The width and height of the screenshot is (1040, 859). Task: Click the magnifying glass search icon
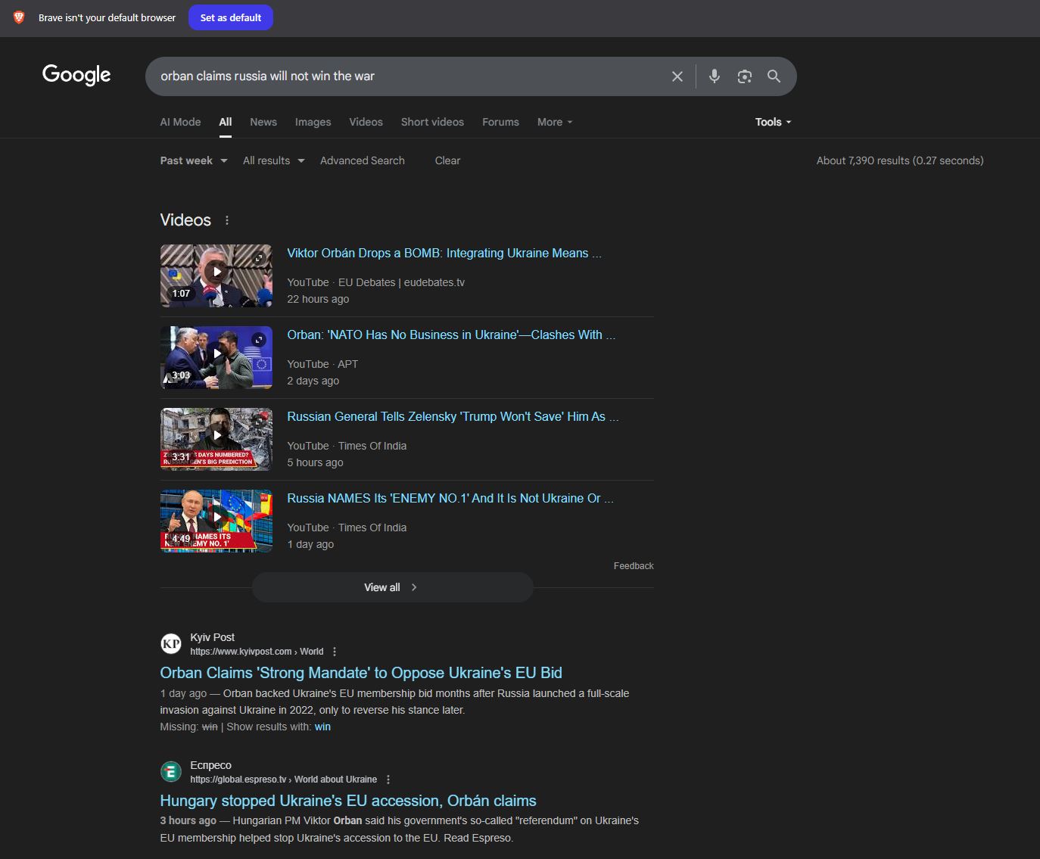774,76
